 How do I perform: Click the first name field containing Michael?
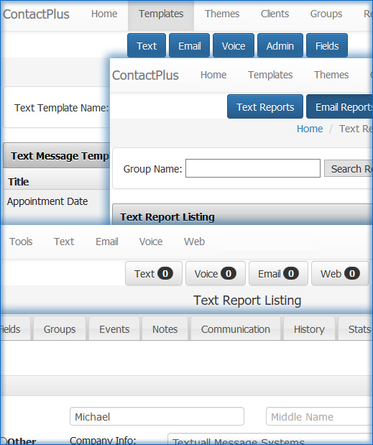pyautogui.click(x=157, y=416)
